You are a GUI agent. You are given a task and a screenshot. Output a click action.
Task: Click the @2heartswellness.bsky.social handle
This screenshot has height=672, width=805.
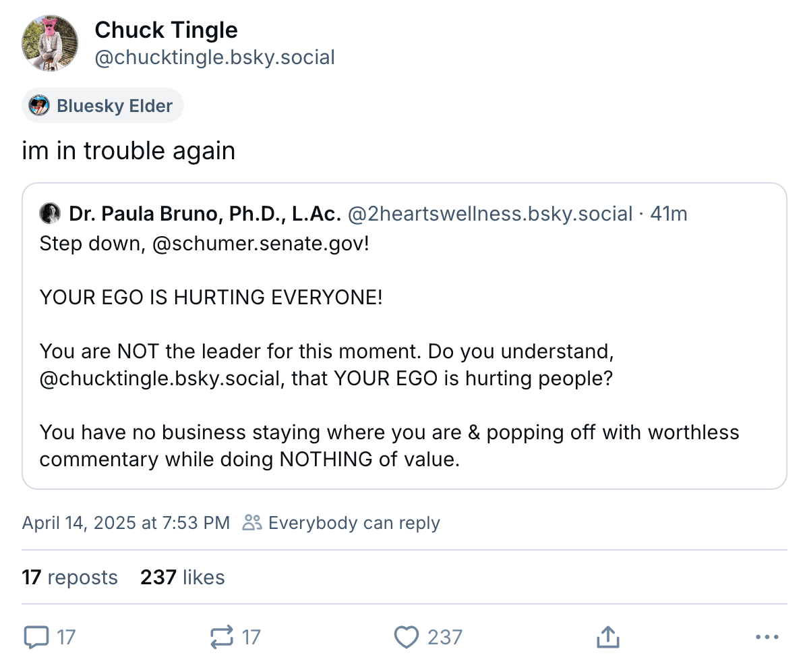click(490, 215)
